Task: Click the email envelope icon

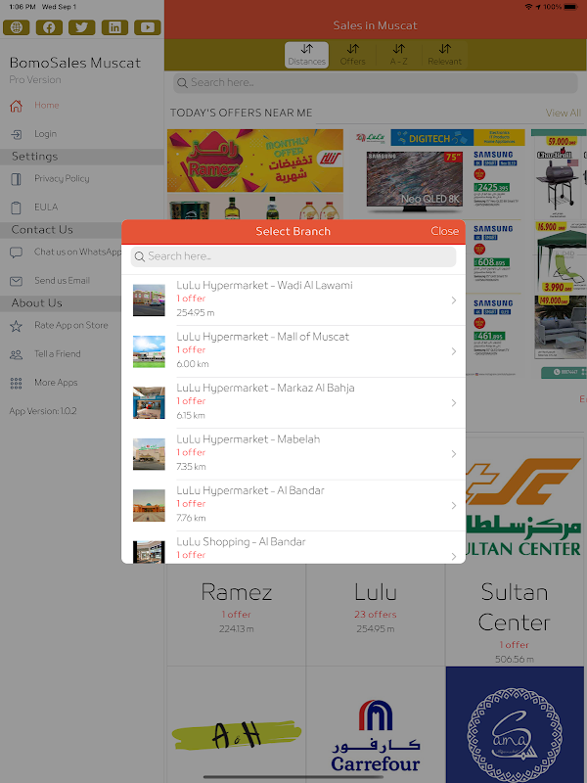Action: 16,281
